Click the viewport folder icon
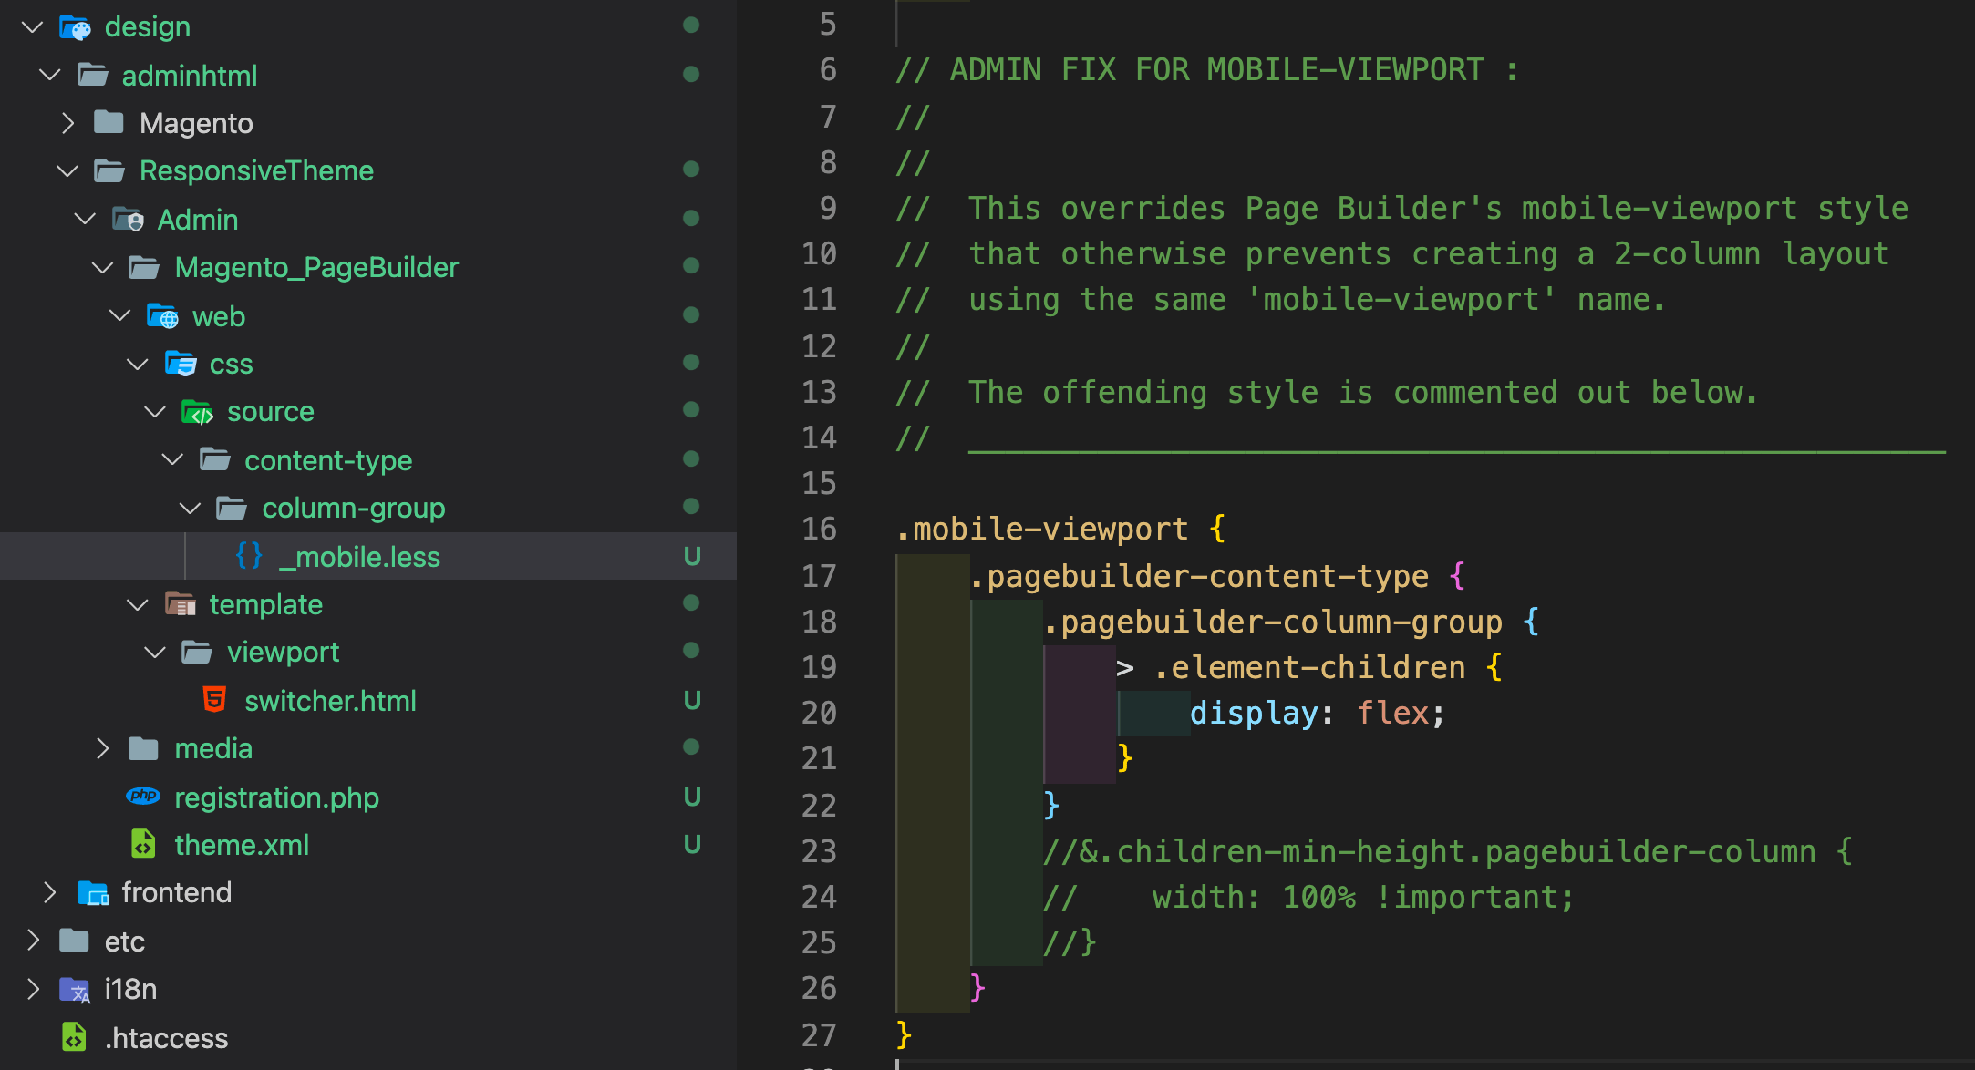This screenshot has height=1070, width=1975. 197,652
